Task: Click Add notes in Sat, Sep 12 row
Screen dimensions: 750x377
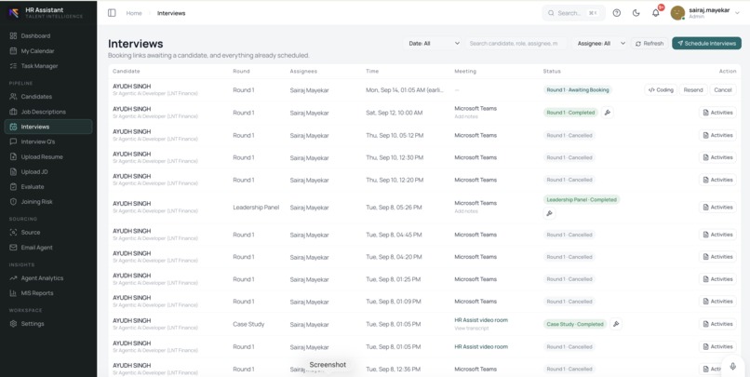Action: pos(466,116)
